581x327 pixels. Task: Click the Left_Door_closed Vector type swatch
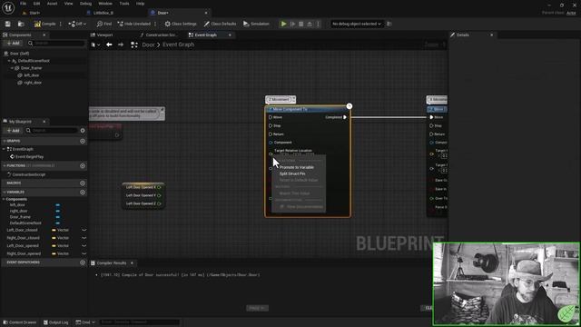[54, 230]
